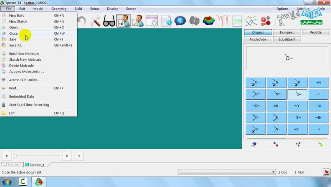The image size is (331, 187).
Task: Switch to the Substituent builder tab
Action: (287, 39)
